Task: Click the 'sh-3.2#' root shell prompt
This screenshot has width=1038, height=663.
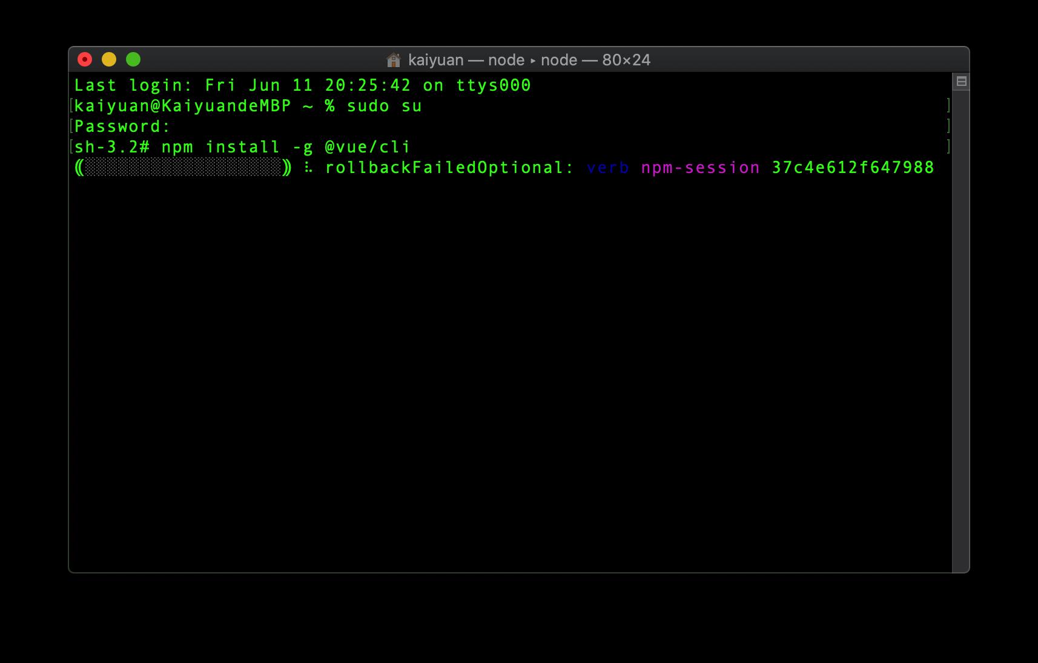Action: pos(112,147)
